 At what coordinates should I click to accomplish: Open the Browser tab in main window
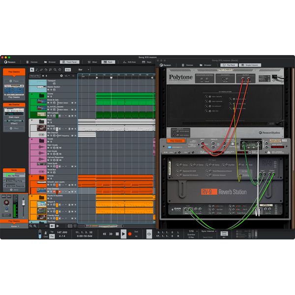coord(50,62)
